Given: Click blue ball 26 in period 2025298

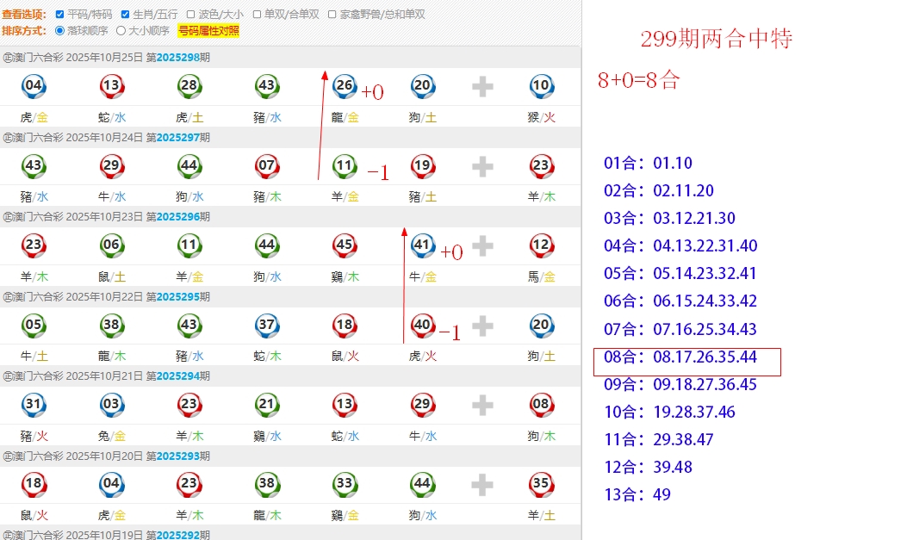Looking at the screenshot, I should point(345,86).
